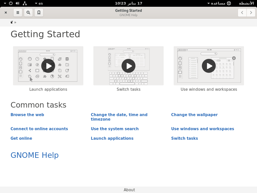257x193 pixels.
Task: Open the Connect to online accounts link
Action: [39, 129]
